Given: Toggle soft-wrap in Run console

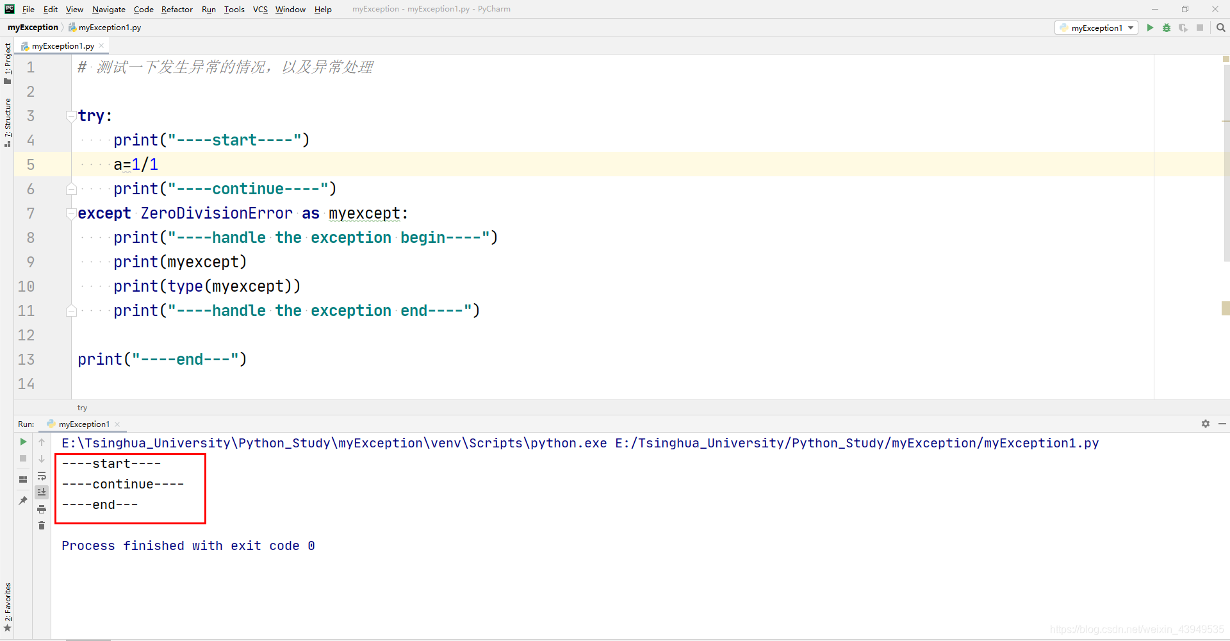Looking at the screenshot, I should click(42, 476).
